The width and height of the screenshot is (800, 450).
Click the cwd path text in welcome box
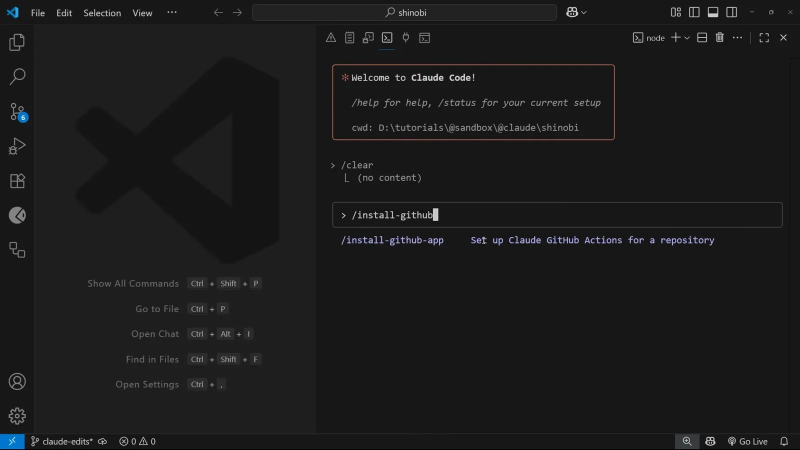point(465,127)
